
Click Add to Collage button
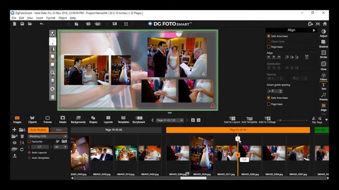pyautogui.click(x=267, y=120)
